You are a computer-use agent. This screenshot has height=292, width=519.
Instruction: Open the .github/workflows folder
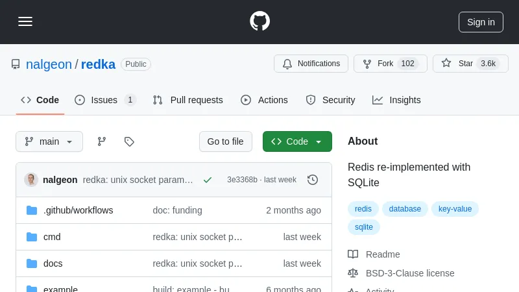coord(78,210)
